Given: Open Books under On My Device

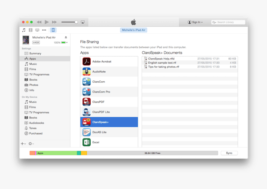Looking at the screenshot, I should (x=45, y=118).
